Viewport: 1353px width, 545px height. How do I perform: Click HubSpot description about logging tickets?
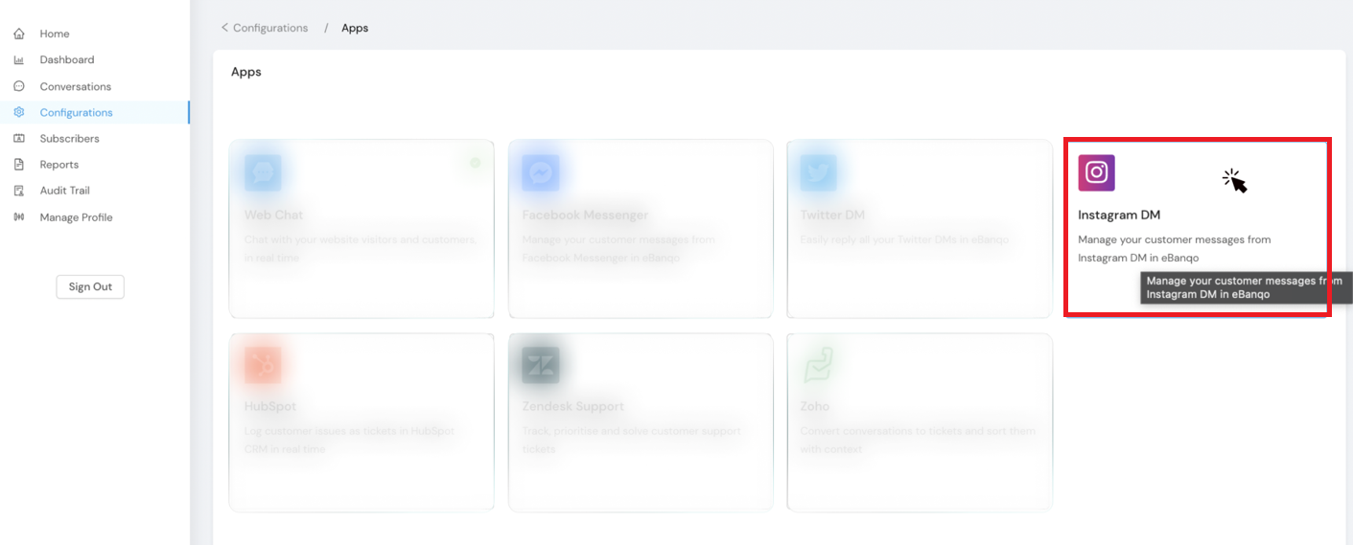pos(350,440)
